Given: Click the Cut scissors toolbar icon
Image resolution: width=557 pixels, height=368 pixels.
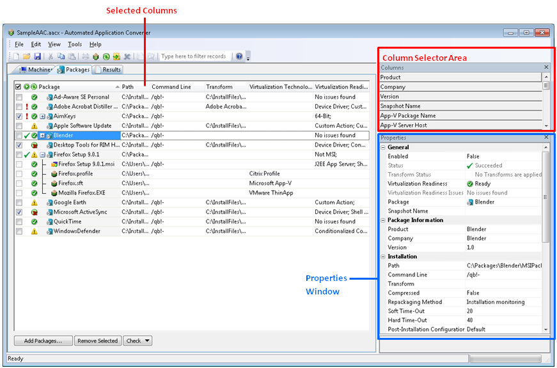Looking at the screenshot, I should (x=51, y=56).
